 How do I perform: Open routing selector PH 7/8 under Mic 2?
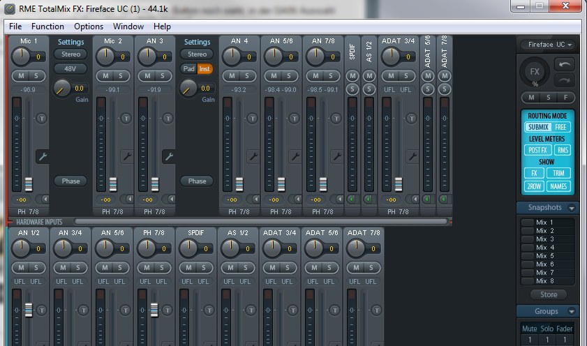112,211
